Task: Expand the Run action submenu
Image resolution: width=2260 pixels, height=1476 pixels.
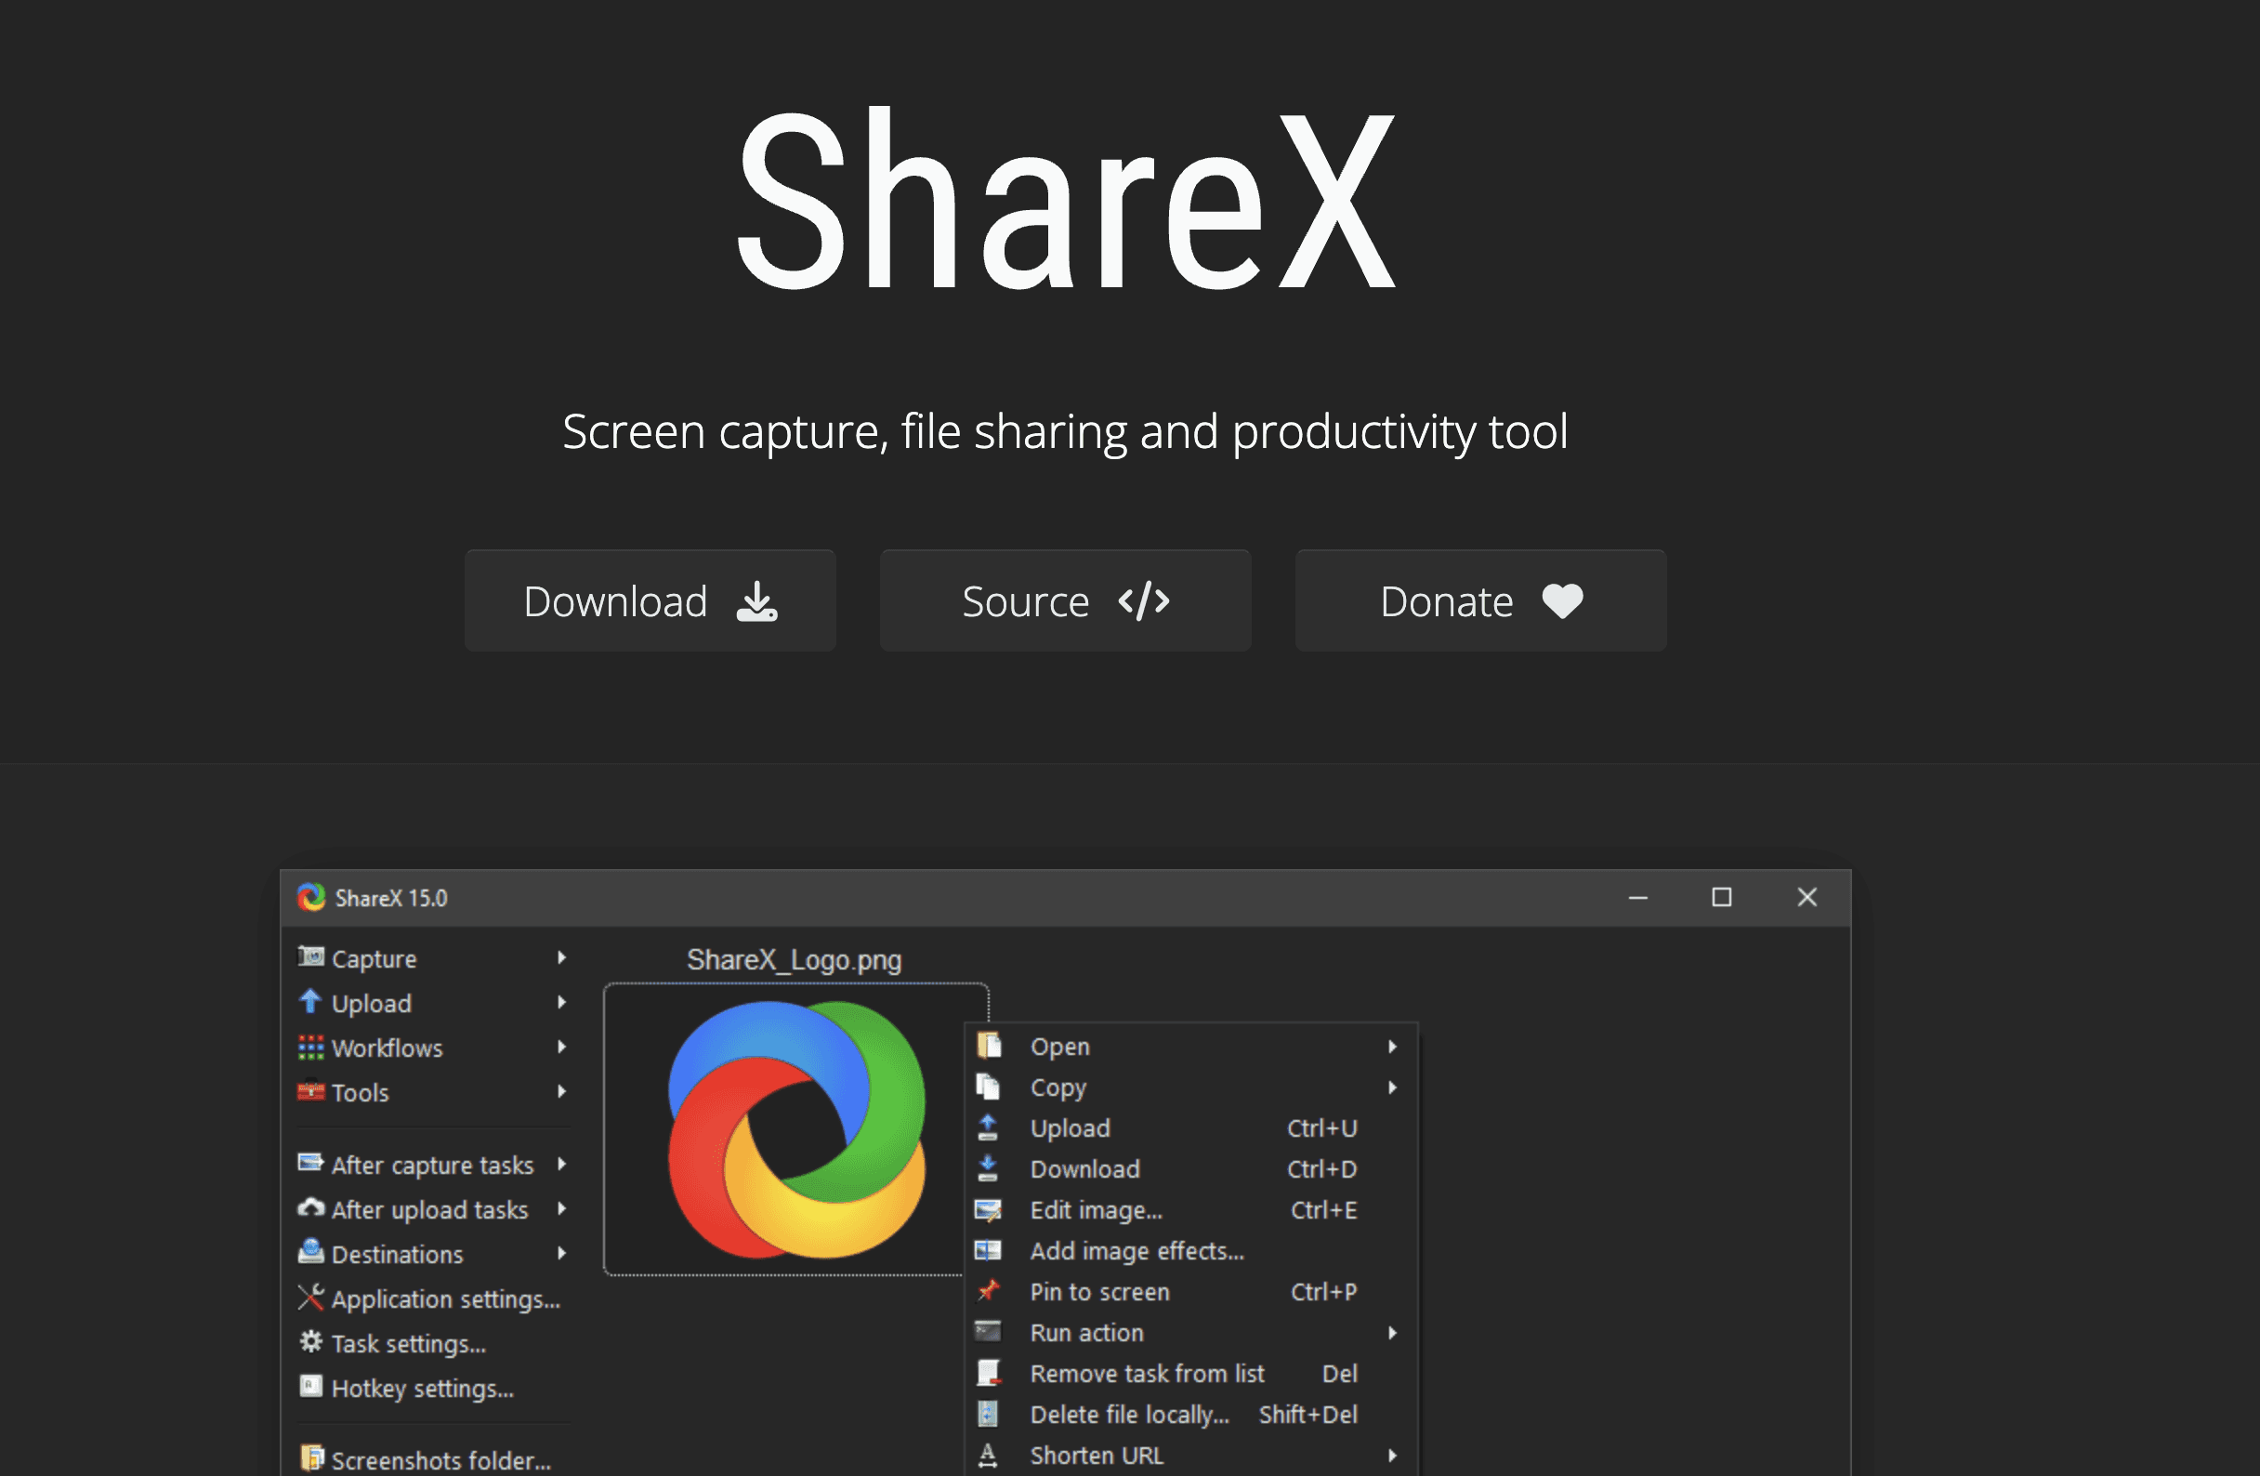Action: coord(1393,1332)
